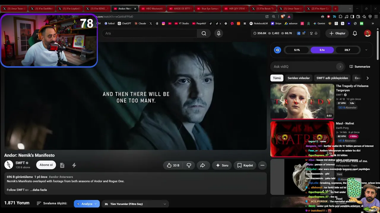Click the Soru ask button

(x=222, y=165)
